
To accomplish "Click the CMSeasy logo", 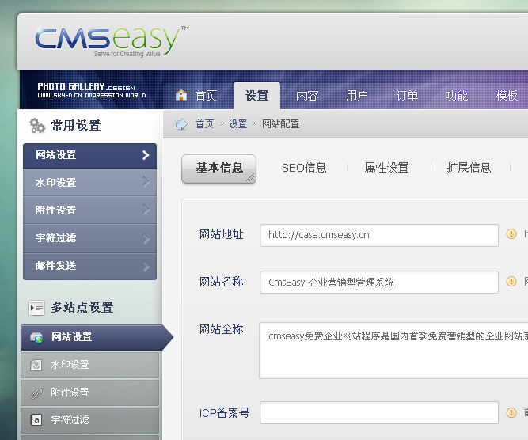I will [112, 41].
